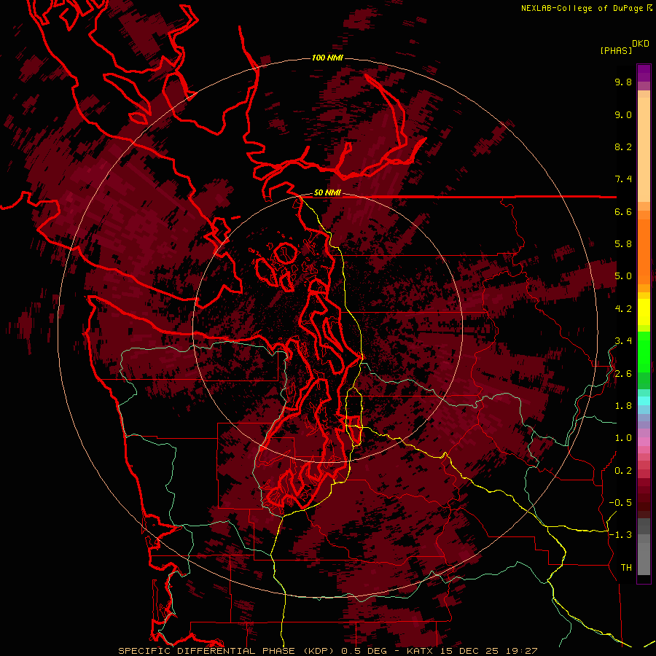This screenshot has height=656, width=656.
Task: Select the DKD product code label
Action: pos(641,44)
